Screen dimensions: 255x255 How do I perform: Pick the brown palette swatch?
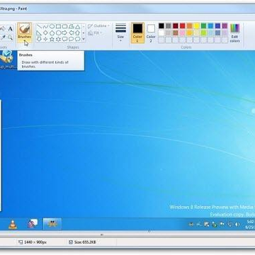click(176, 33)
